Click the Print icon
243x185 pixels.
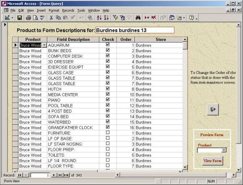click(x=28, y=18)
